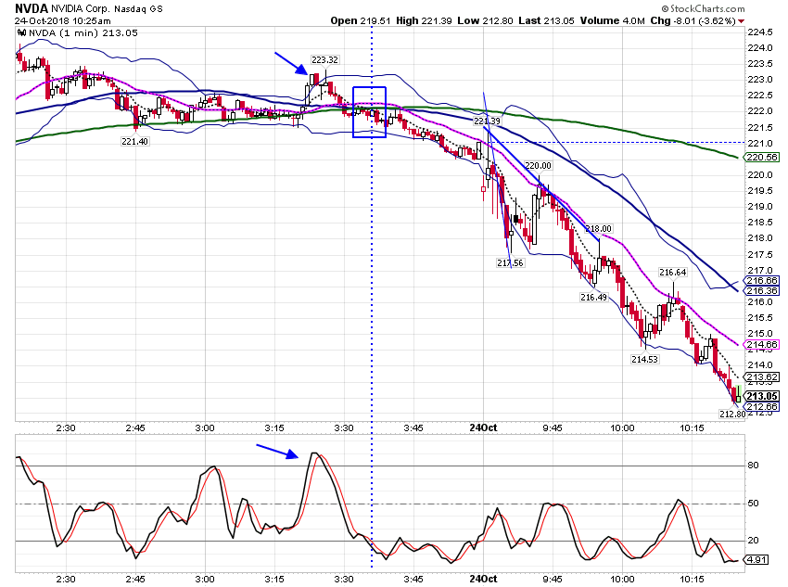This screenshot has height=587, width=788.
Task: Click the 4.91 stochastic value tag
Action: (x=756, y=559)
